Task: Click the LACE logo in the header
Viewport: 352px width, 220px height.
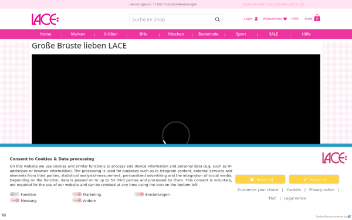Action: (45, 19)
